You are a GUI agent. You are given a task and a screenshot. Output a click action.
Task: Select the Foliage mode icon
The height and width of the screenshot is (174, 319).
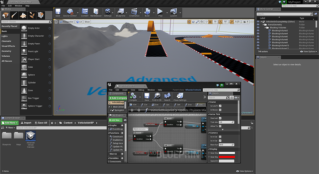tap(32, 15)
